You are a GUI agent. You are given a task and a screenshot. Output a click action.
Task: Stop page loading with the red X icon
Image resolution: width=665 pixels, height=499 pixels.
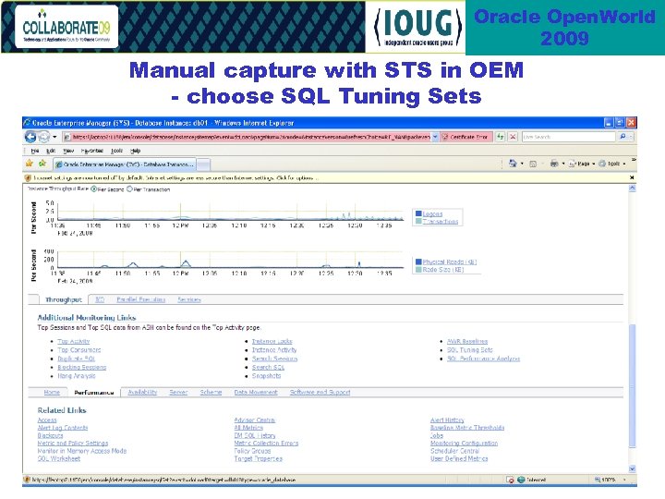[x=513, y=137]
